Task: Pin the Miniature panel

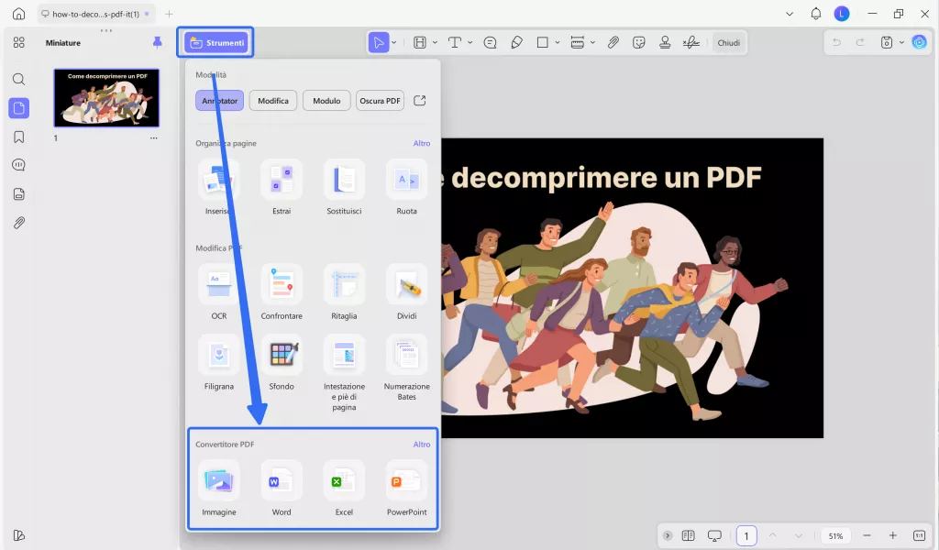Action: 158,42
